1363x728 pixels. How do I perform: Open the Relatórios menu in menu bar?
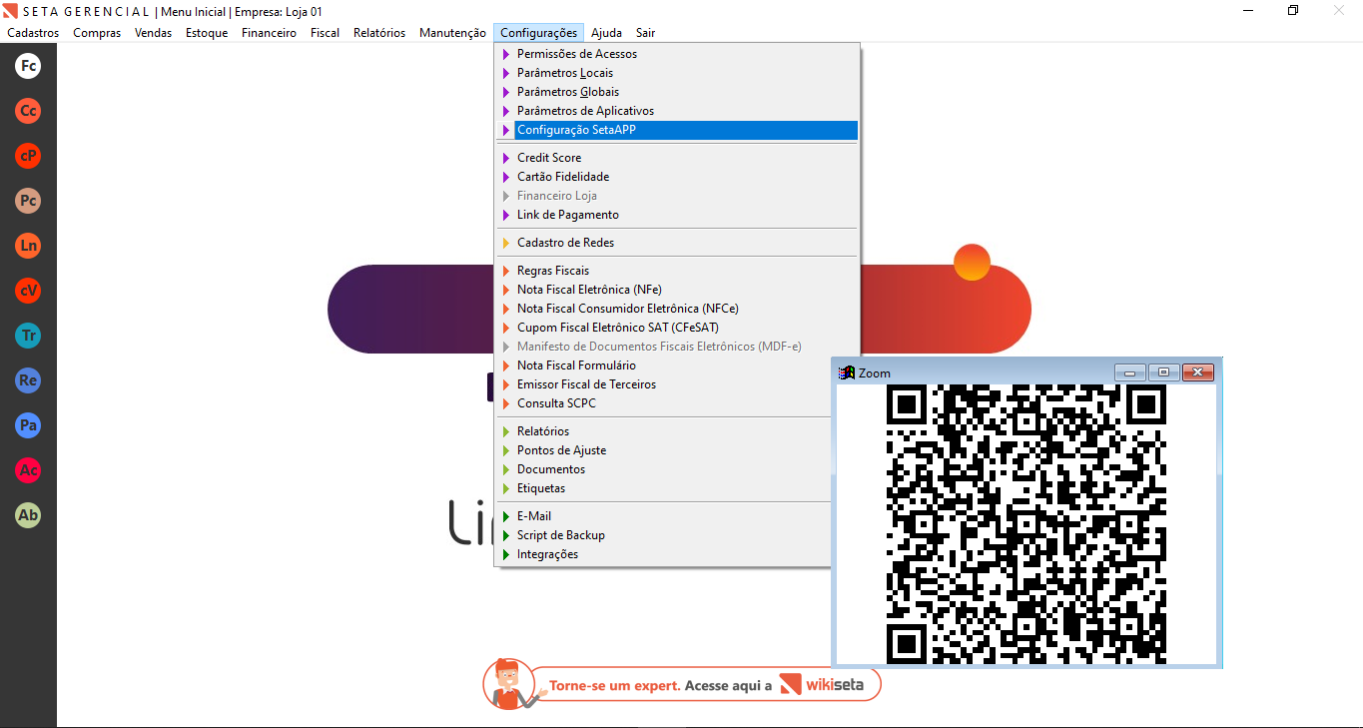click(x=379, y=33)
